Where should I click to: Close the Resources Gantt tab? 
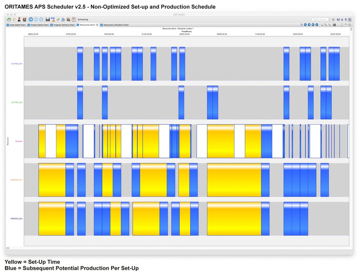97,25
